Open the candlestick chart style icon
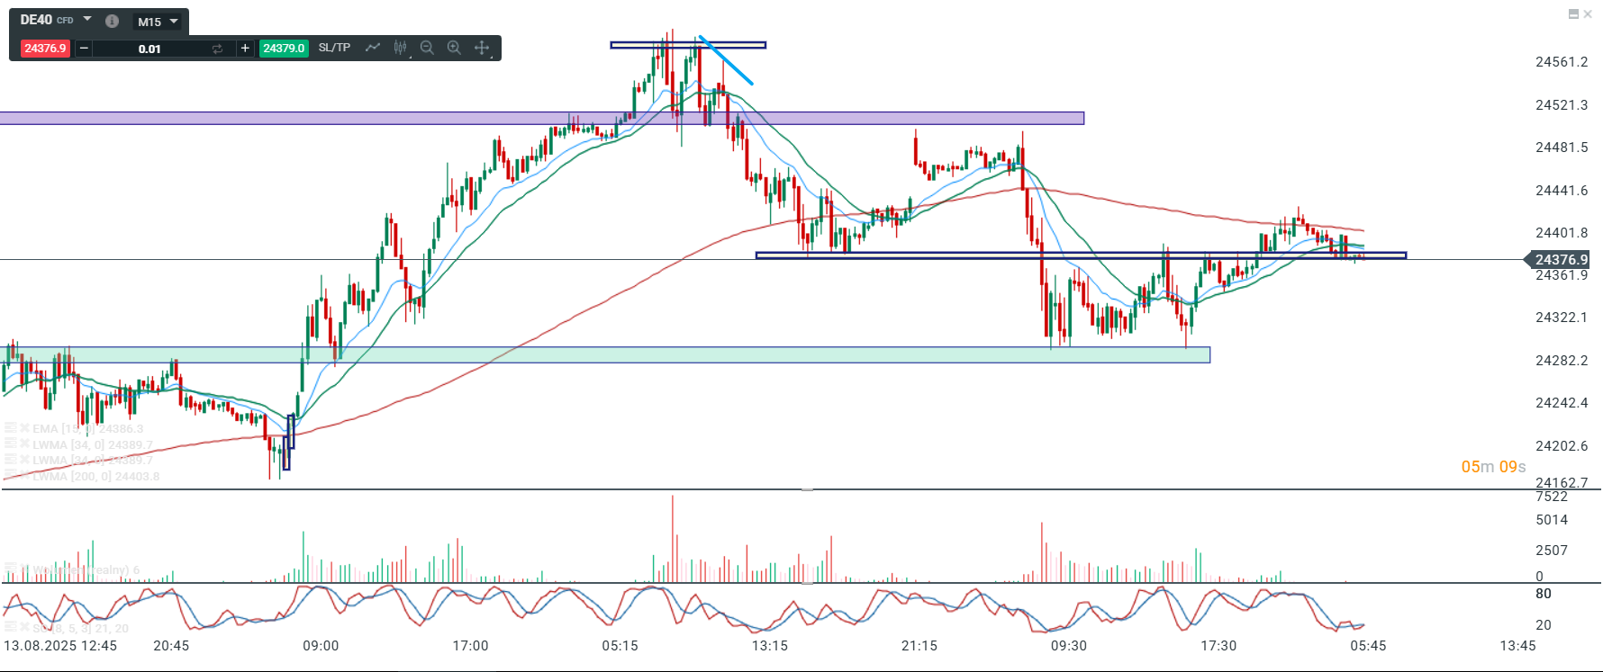This screenshot has width=1603, height=672. click(401, 48)
